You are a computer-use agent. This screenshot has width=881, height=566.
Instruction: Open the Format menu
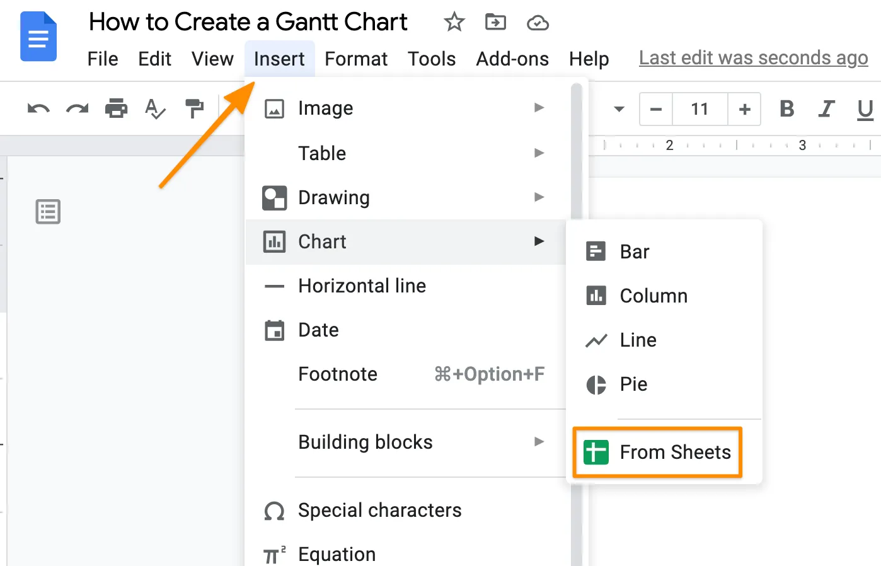[x=356, y=59]
